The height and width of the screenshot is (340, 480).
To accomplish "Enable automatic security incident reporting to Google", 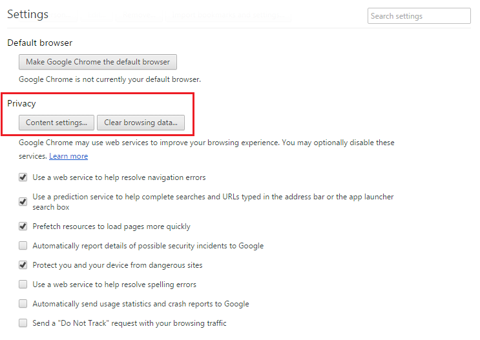I will click(x=23, y=246).
